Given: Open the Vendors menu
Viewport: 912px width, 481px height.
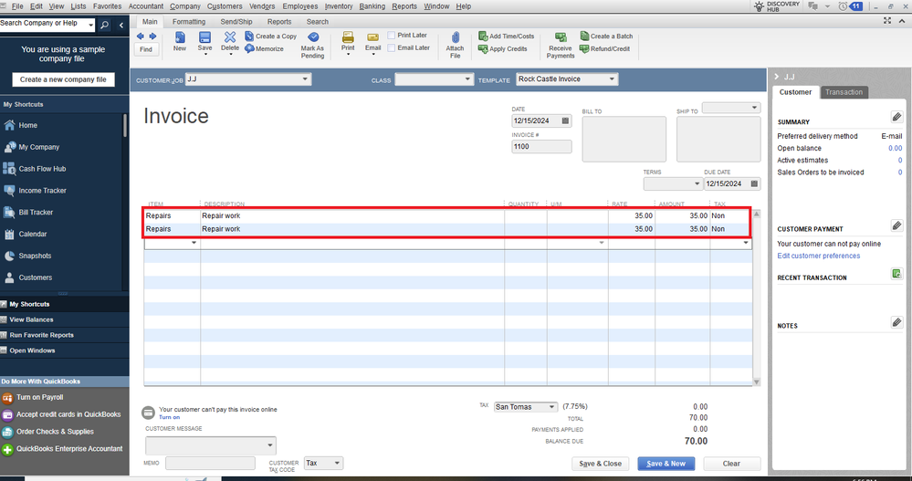Looking at the screenshot, I should click(262, 6).
